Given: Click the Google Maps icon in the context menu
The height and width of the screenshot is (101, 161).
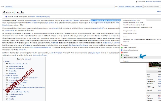Looking at the screenshot, I should click(122, 57).
